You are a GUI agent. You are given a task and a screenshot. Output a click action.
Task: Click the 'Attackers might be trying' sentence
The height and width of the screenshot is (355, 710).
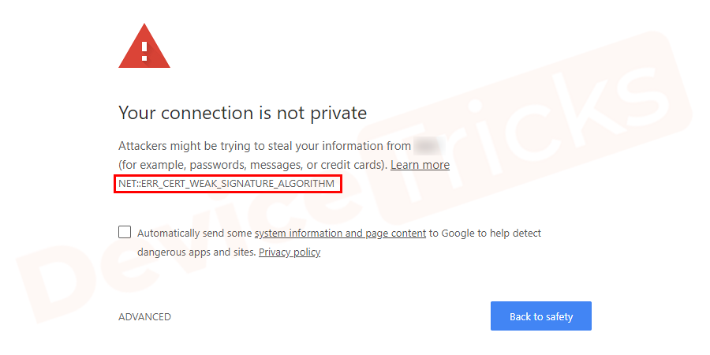point(264,146)
